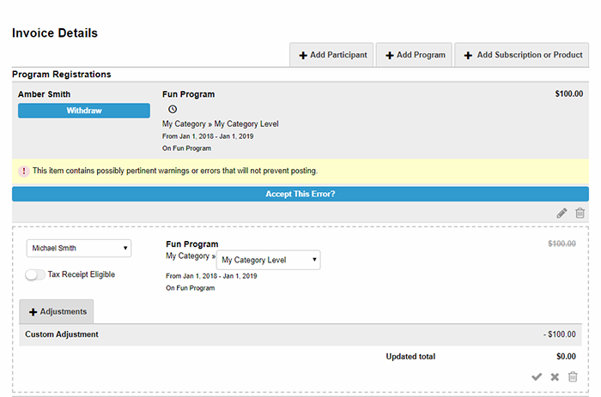
Task: Click the pencil edit icon for Amber Smith
Action: [562, 214]
